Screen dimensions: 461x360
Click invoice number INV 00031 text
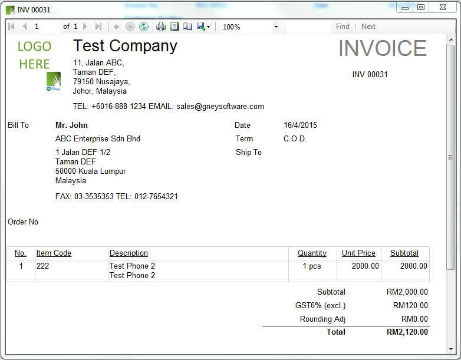point(370,74)
